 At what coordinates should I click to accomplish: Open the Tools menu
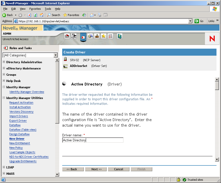(x=48, y=9)
